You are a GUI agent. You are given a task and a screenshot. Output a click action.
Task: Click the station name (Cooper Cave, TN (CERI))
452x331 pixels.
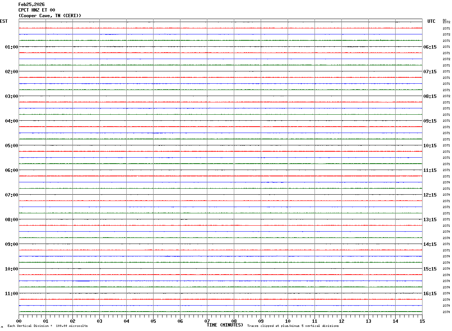(50, 16)
